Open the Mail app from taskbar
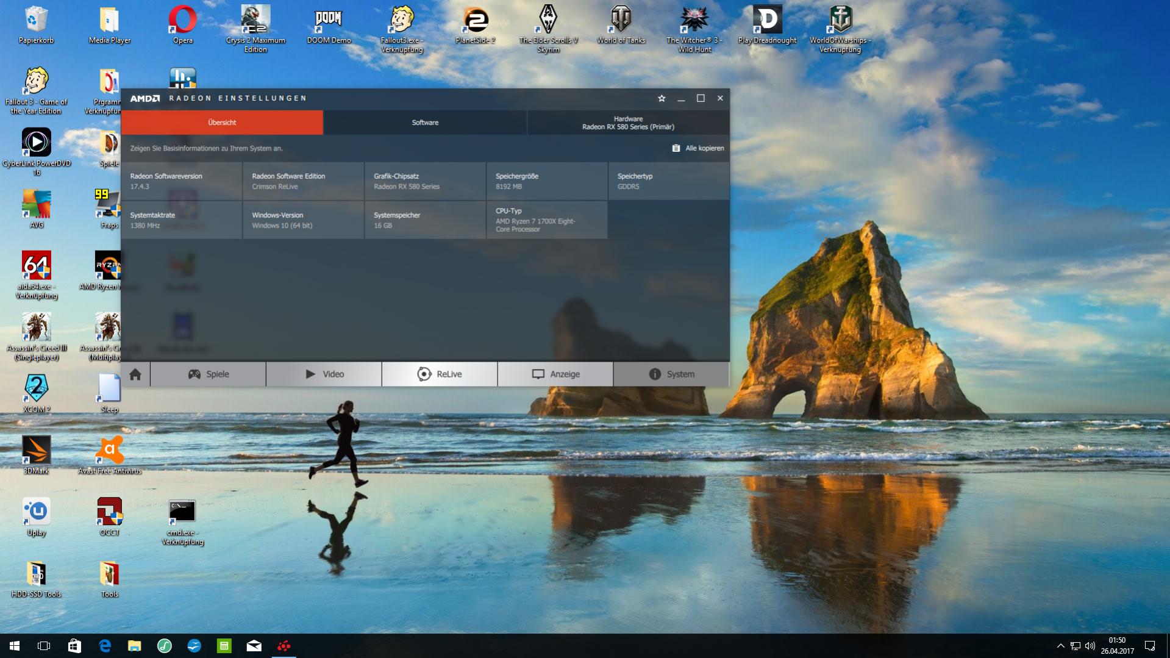1170x658 pixels. click(254, 646)
